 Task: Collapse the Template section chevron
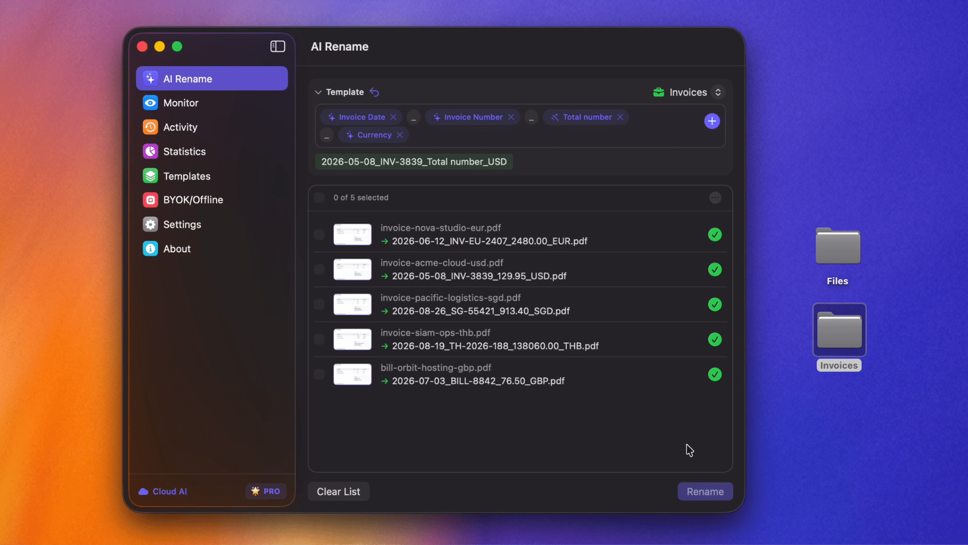(318, 92)
